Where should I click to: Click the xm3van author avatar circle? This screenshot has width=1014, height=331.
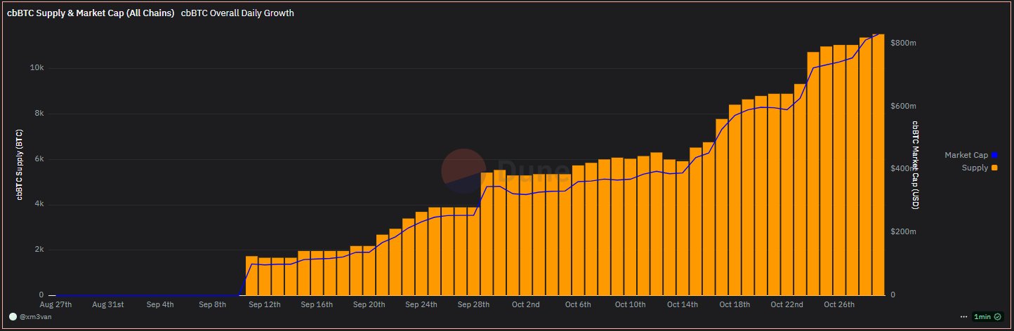click(13, 316)
